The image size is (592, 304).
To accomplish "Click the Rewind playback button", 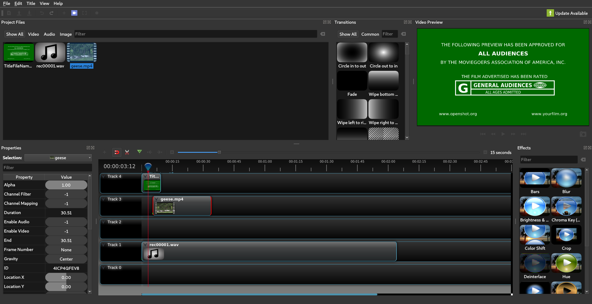I will click(493, 134).
